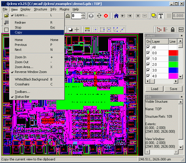
Task: Click the Load button
Action: point(154,89)
